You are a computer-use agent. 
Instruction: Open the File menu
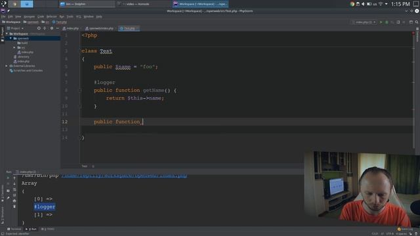pyautogui.click(x=3, y=16)
